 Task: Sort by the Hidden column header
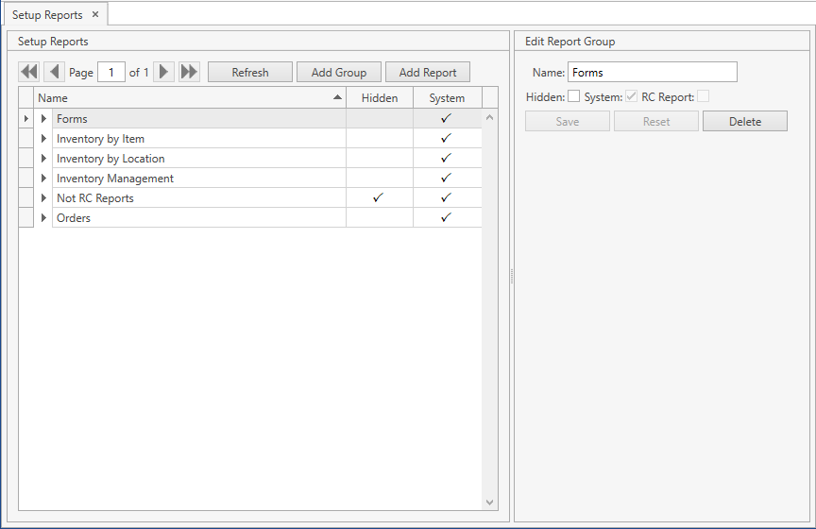[x=380, y=97]
